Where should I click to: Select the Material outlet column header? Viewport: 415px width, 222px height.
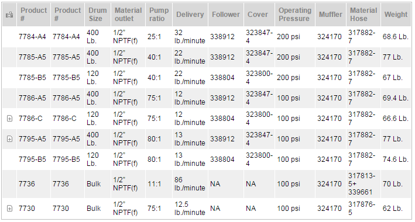(x=128, y=15)
